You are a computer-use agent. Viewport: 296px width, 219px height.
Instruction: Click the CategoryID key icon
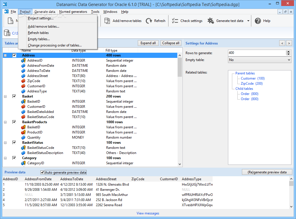[x=23, y=163]
